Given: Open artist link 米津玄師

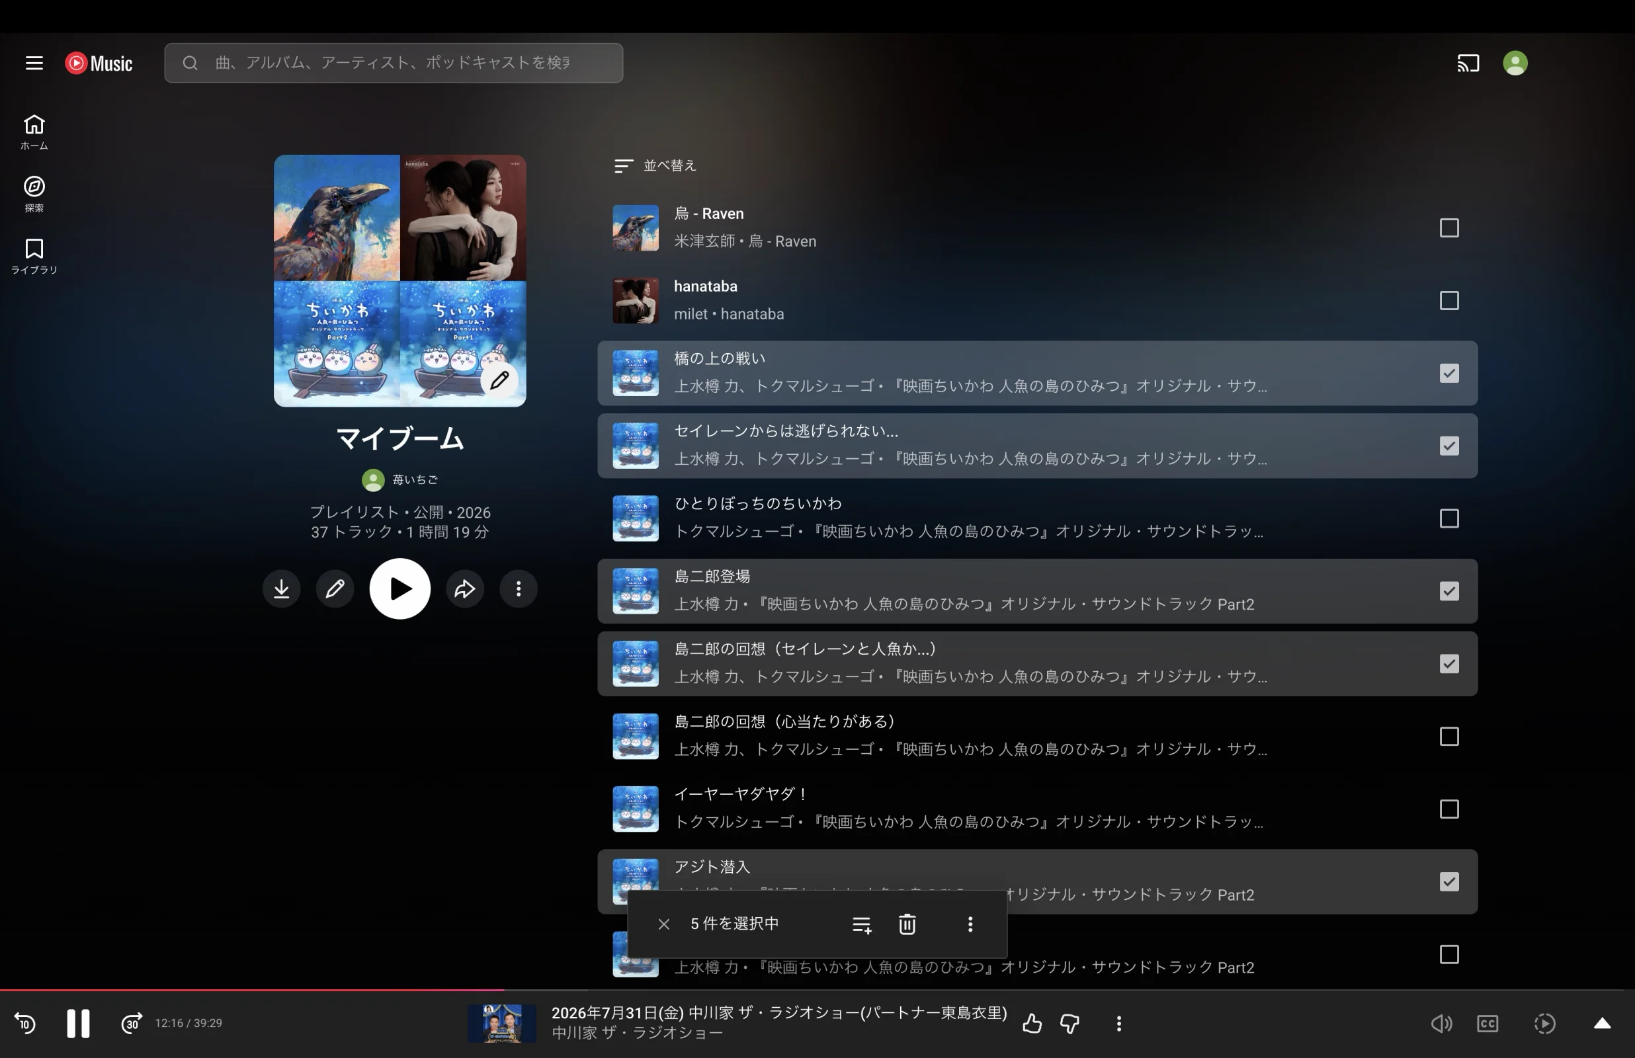Looking at the screenshot, I should 704,242.
